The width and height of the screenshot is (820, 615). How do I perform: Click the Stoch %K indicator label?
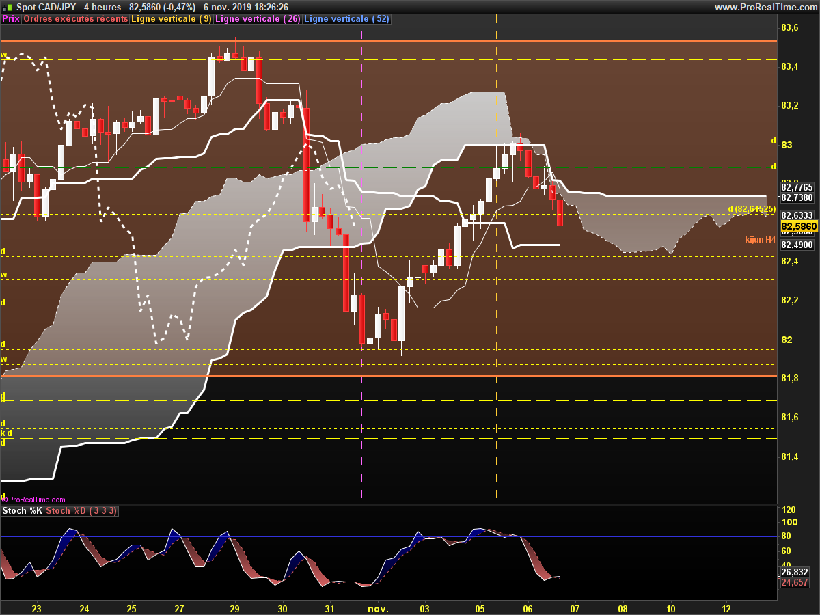point(22,510)
